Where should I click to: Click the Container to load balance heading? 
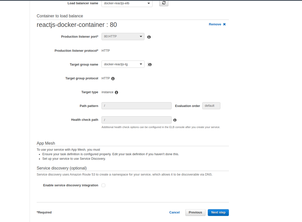click(x=60, y=16)
